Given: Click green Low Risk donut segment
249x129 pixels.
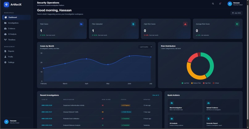Looking at the screenshot, I should click(211, 63).
